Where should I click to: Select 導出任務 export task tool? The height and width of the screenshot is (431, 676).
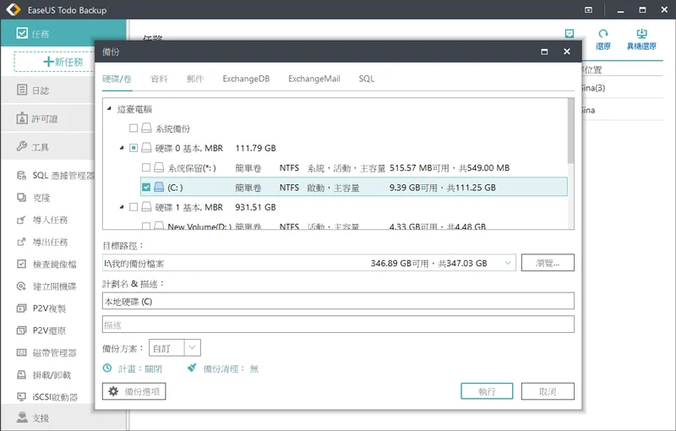point(42,242)
